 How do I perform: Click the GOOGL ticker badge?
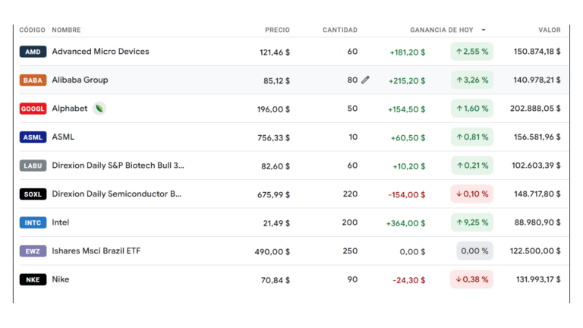point(33,109)
